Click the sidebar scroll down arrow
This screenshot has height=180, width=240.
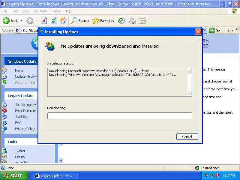pyautogui.click(x=61, y=160)
